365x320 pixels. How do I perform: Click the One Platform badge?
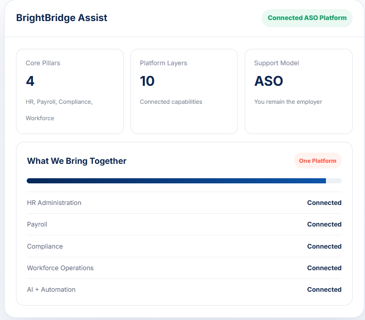click(x=318, y=161)
